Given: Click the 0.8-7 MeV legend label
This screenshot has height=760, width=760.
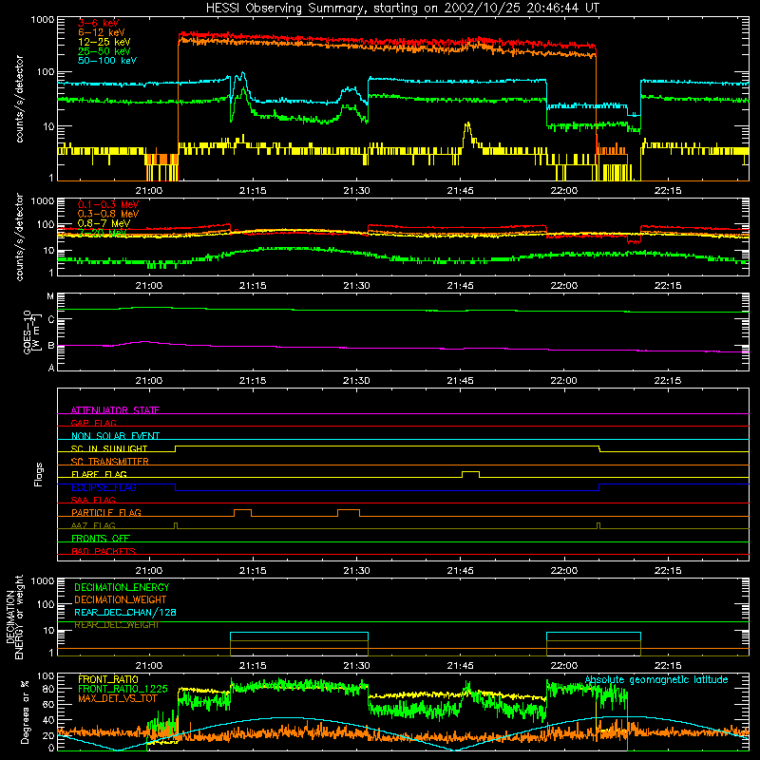Looking at the screenshot, I should click(x=104, y=223).
